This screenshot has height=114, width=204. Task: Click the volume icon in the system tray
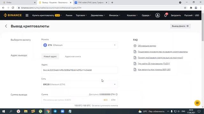point(178,111)
